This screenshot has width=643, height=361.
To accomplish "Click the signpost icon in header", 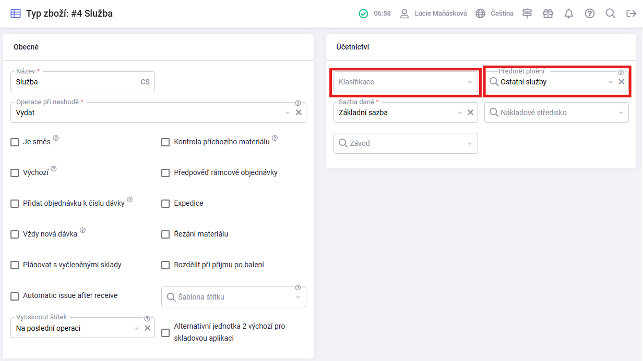I will pos(527,14).
